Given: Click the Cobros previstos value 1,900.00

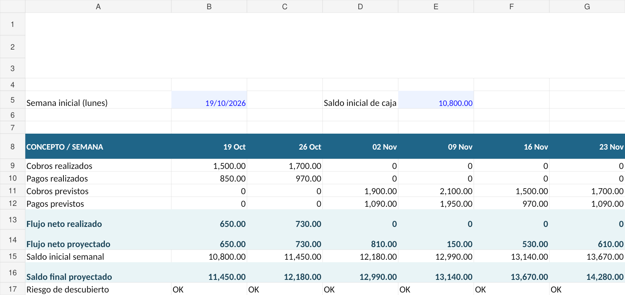Looking at the screenshot, I should (x=360, y=190).
